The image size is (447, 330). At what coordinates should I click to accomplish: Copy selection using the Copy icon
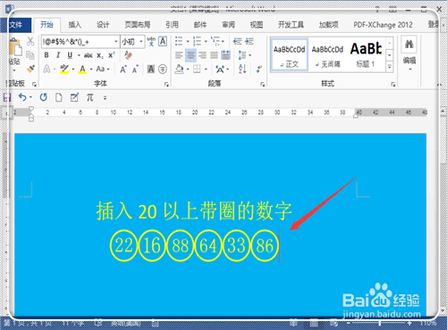point(30,55)
